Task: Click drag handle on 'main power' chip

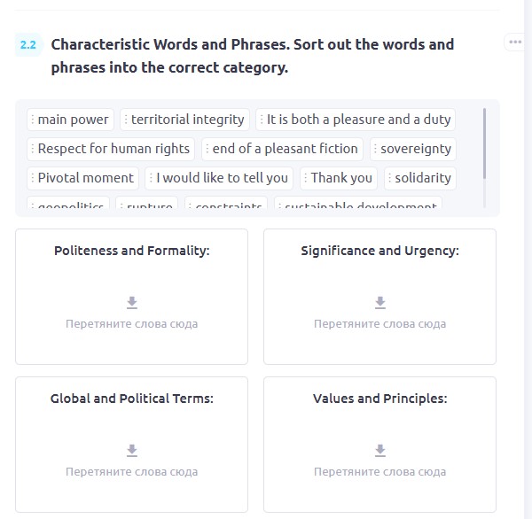Action: click(32, 120)
